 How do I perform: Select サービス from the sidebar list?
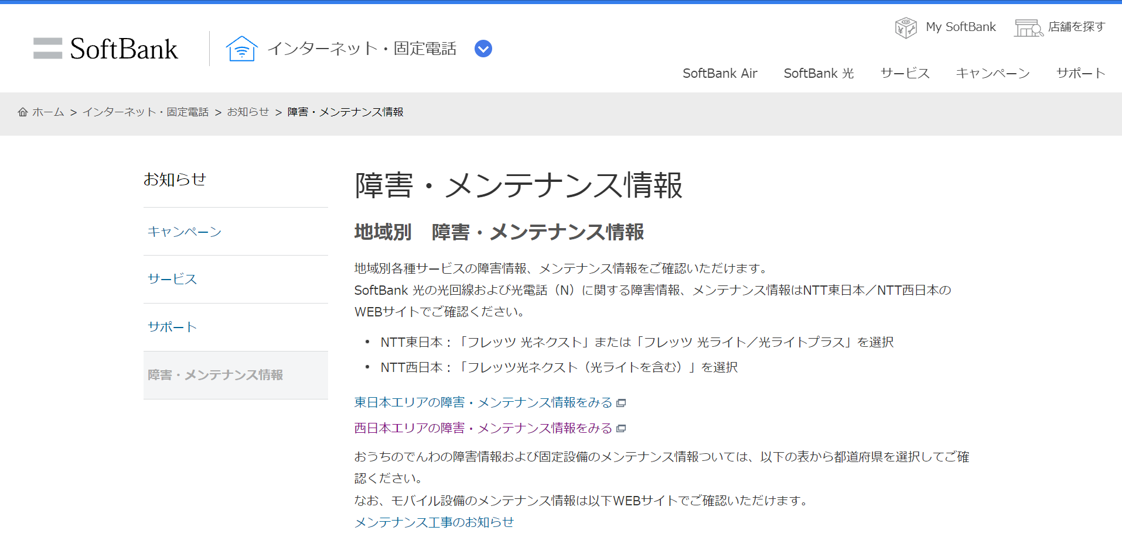tap(172, 280)
